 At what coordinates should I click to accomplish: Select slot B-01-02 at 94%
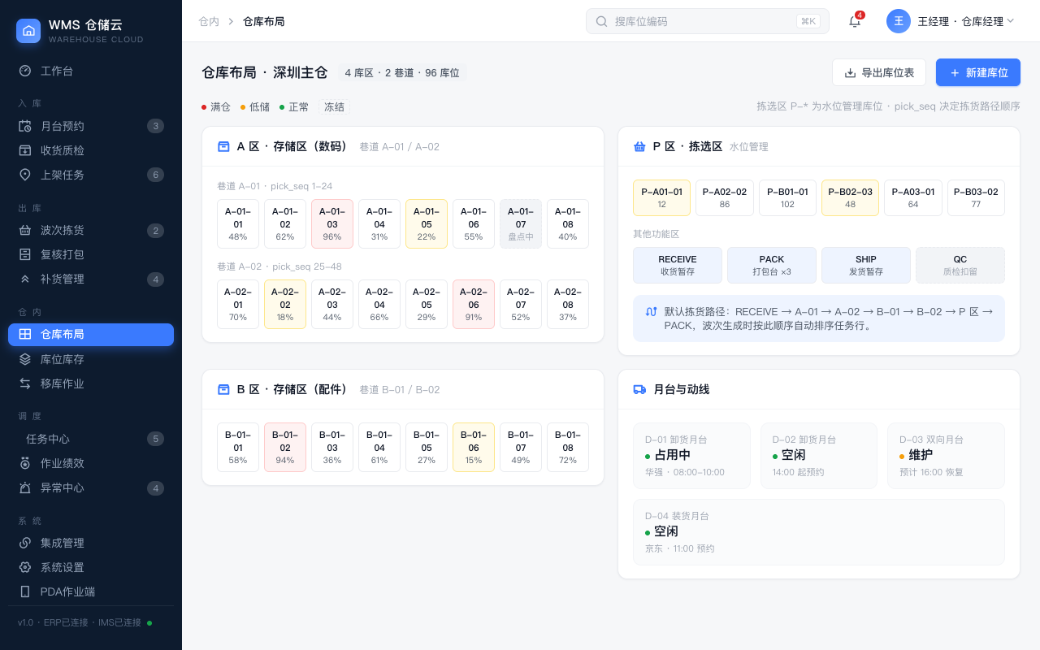point(285,447)
